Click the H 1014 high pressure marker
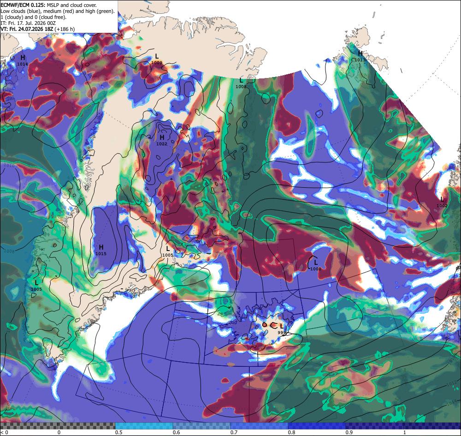The image size is (461, 436). (23, 60)
